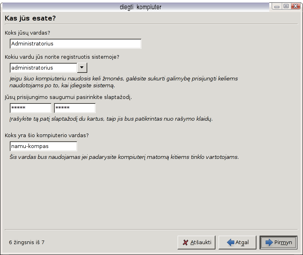Viewport: 303px width, 255px height.
Task: Click the 'Kas jūs esate?' heading
Action: coord(30,19)
